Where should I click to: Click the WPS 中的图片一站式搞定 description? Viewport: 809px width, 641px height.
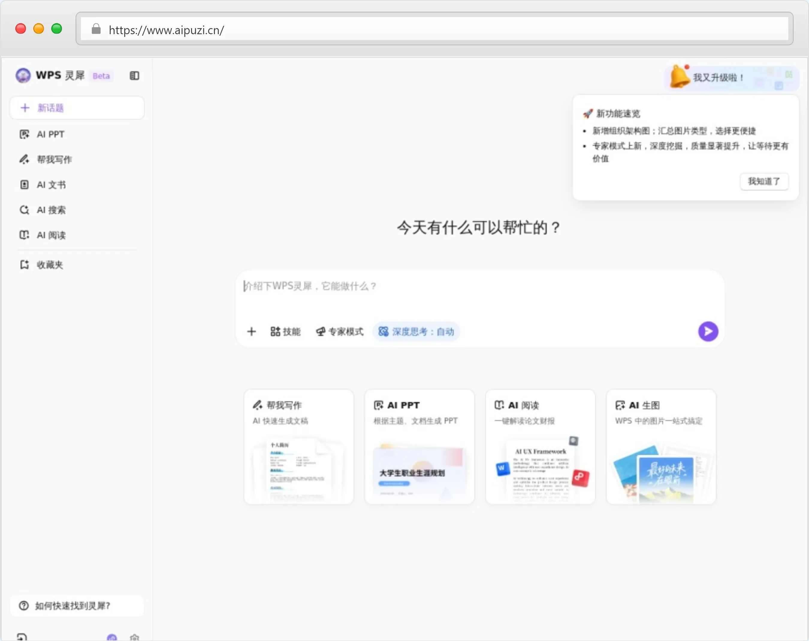tap(659, 421)
